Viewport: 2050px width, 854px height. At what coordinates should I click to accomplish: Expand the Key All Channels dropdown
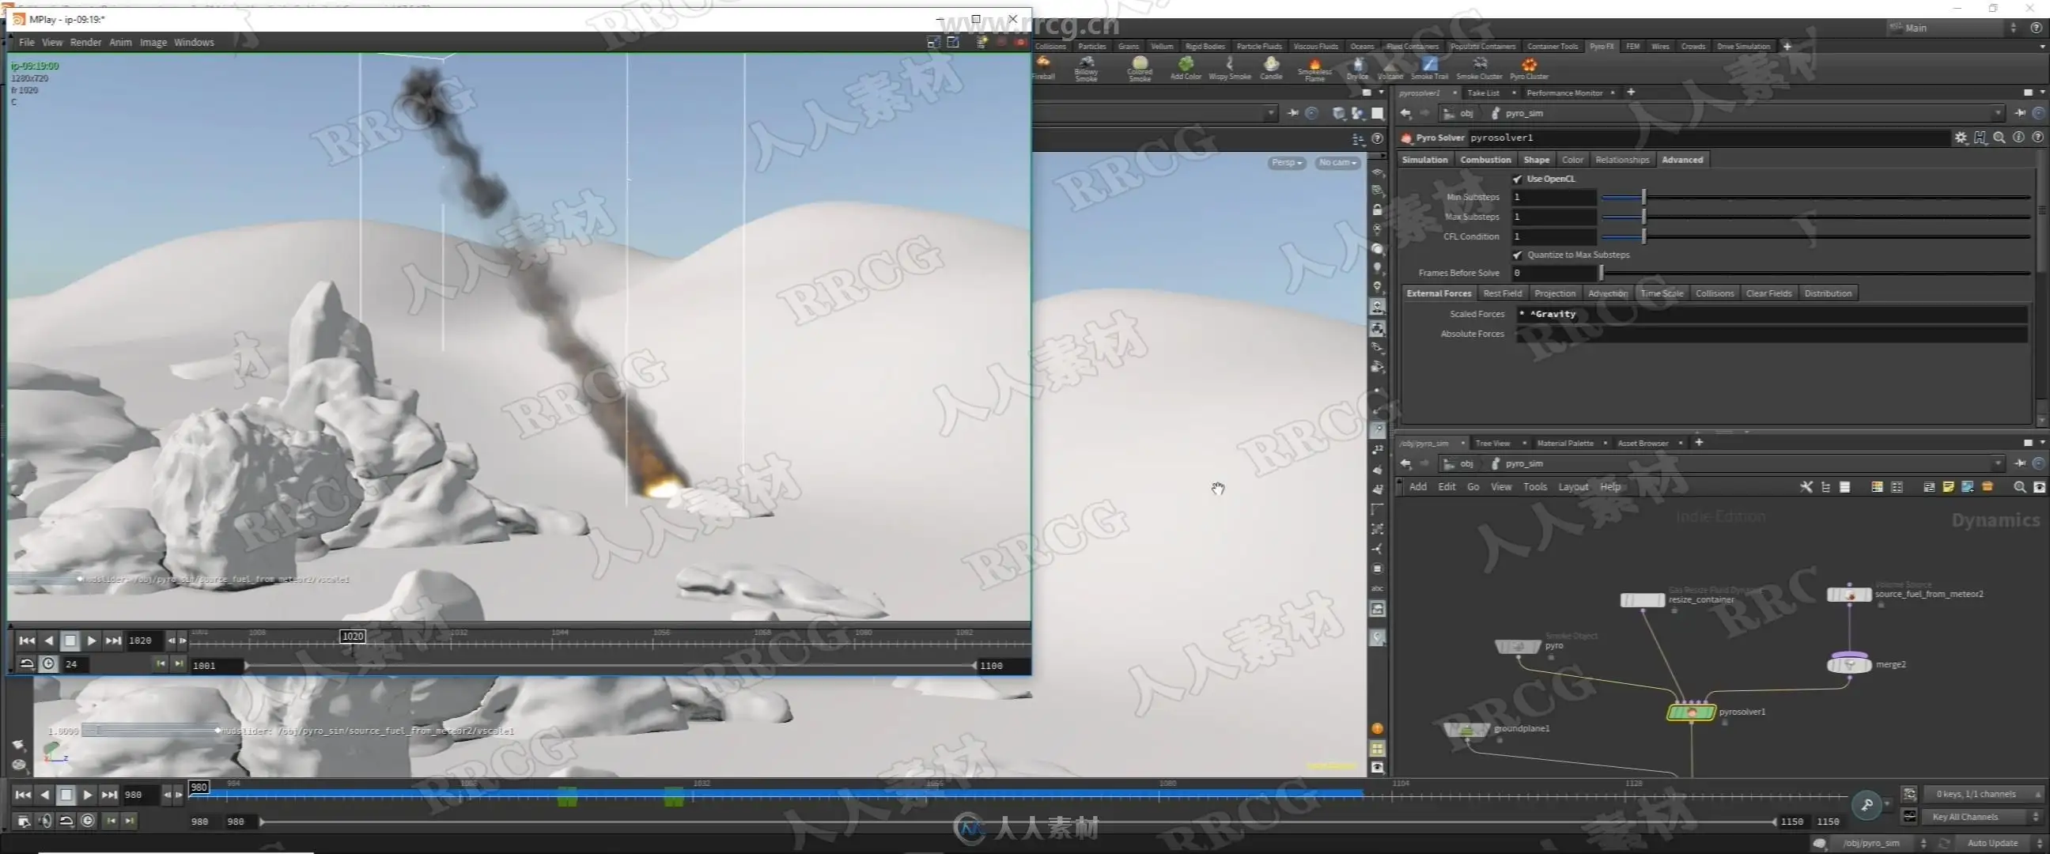click(1979, 817)
